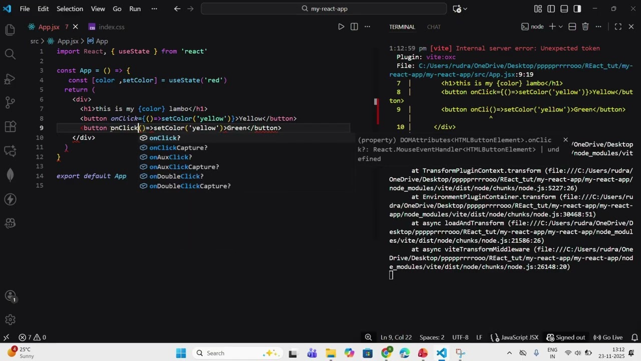Click the Notifications bell in status bar
This screenshot has width=641, height=361.
pyautogui.click(x=634, y=337)
